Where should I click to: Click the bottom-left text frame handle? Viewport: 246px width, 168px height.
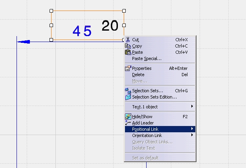pos(51,40)
